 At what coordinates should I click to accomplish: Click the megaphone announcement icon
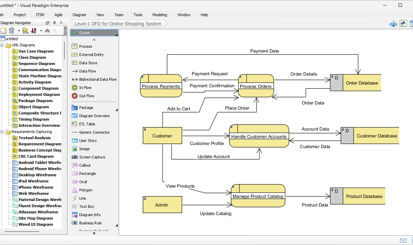[403, 23]
